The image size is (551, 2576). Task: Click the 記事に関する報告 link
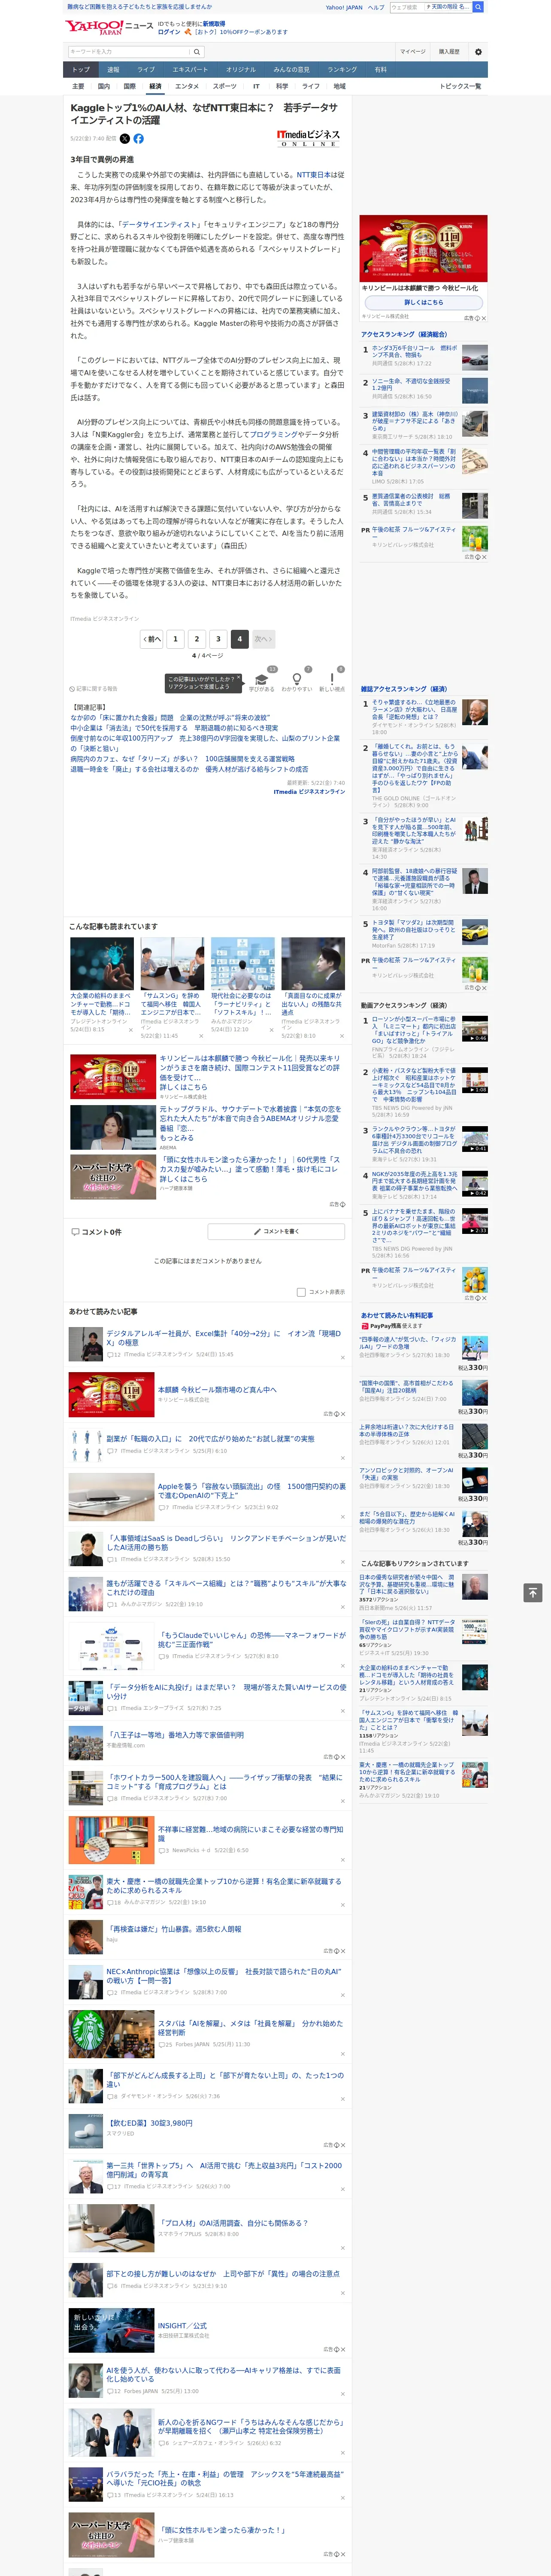[95, 689]
